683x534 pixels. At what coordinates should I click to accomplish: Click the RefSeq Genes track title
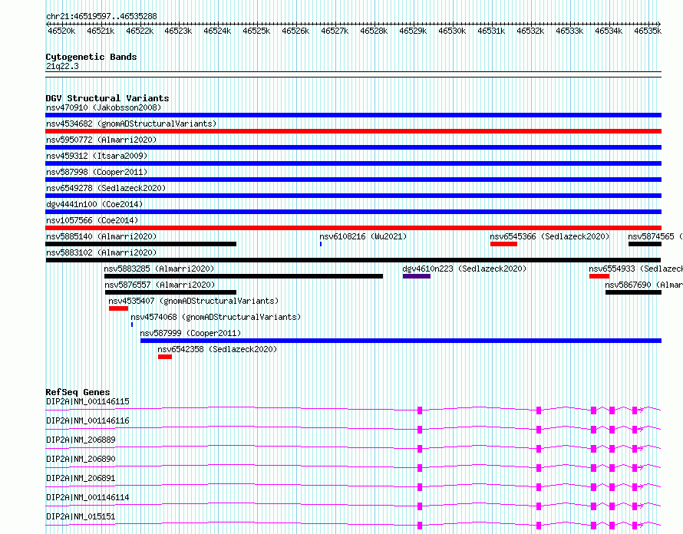[78, 392]
